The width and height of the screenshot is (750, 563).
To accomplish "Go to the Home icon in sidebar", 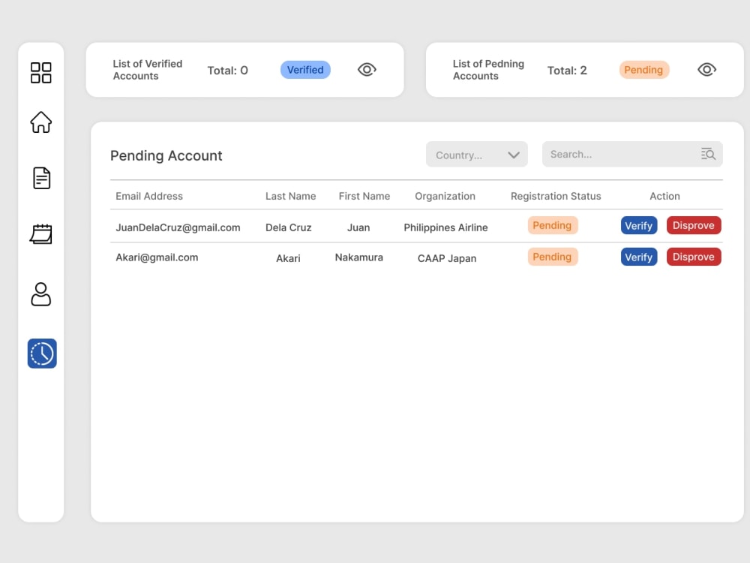I will coord(41,122).
